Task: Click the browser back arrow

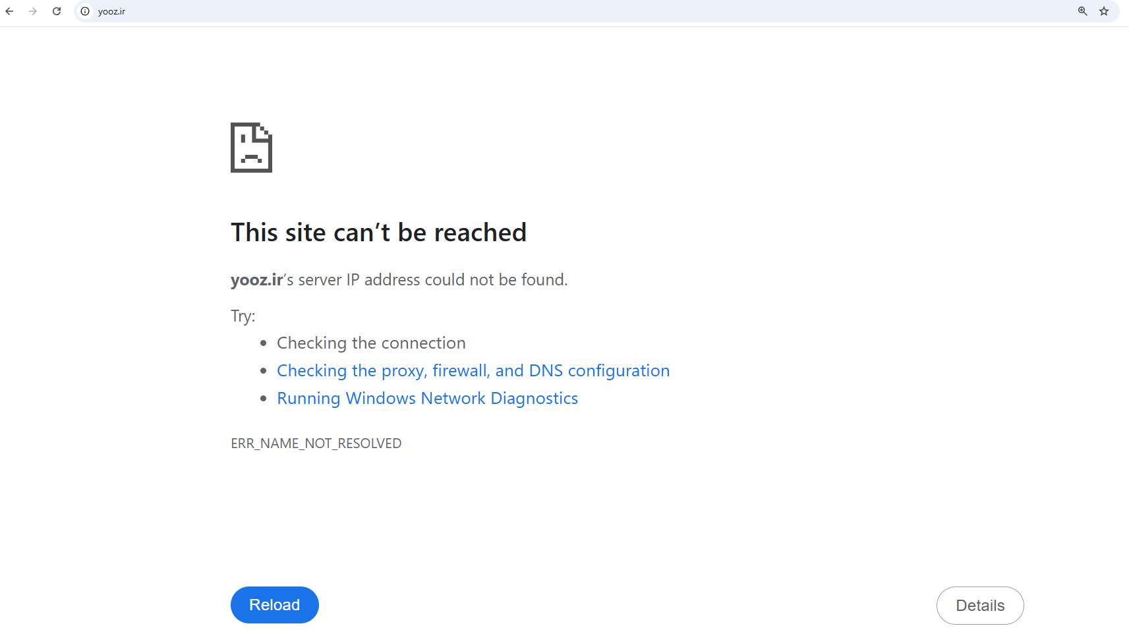Action: [9, 11]
